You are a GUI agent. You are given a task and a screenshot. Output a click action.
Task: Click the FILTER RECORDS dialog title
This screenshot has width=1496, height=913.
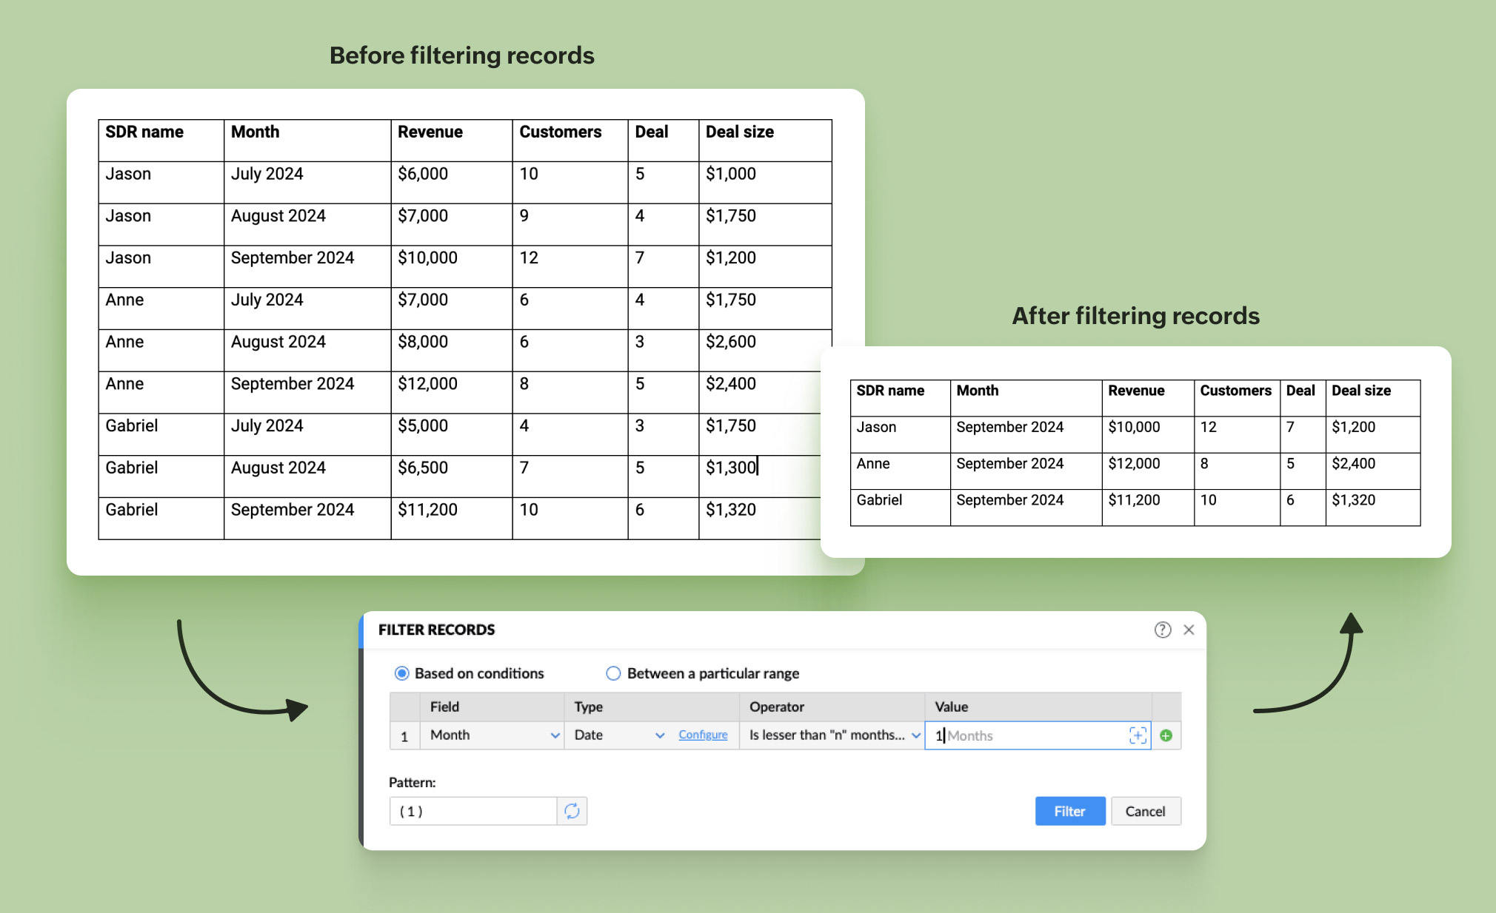436,630
